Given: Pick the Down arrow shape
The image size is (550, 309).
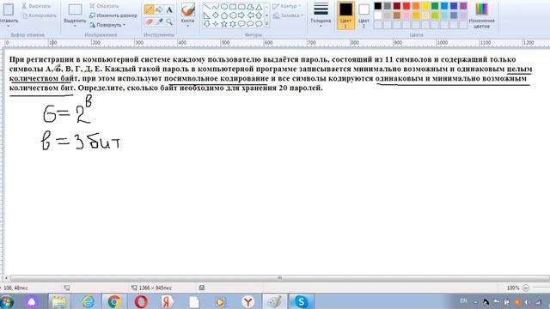Looking at the screenshot, I should pyautogui.click(x=207, y=24).
